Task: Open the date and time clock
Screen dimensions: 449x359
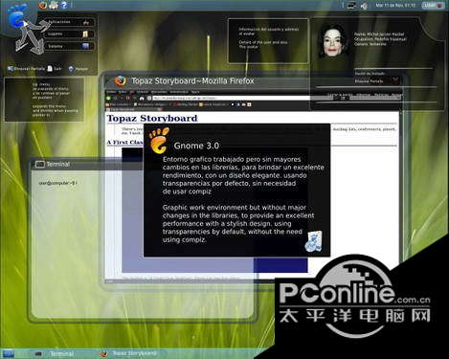Action: pos(394,5)
